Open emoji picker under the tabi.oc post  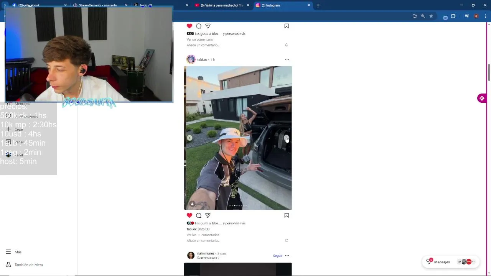(287, 241)
